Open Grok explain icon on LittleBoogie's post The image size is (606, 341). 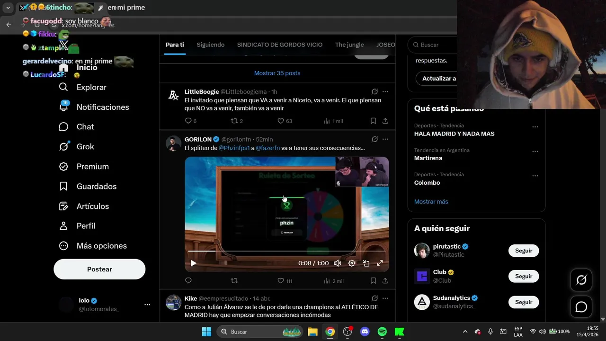pos(374,91)
